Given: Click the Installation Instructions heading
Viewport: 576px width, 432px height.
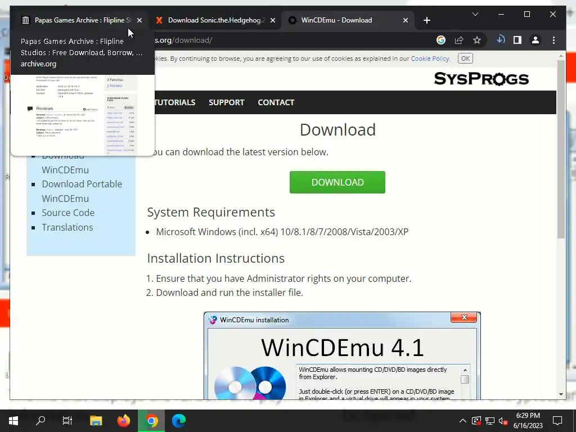Looking at the screenshot, I should coord(215,258).
